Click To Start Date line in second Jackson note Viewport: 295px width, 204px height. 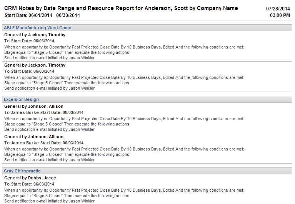(x=29, y=71)
